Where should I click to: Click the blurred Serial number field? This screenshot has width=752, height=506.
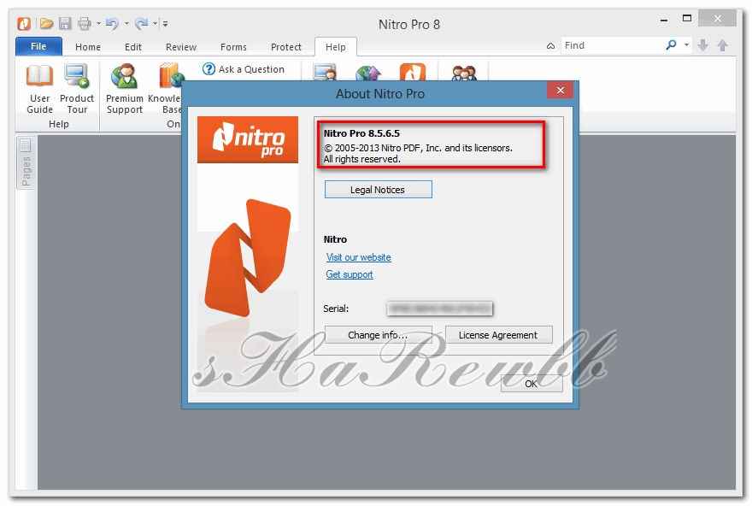click(x=439, y=309)
